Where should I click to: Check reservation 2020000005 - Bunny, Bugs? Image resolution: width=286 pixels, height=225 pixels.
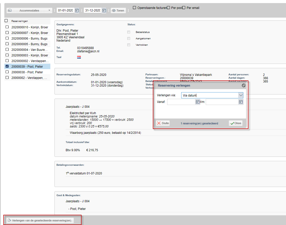tap(7, 44)
